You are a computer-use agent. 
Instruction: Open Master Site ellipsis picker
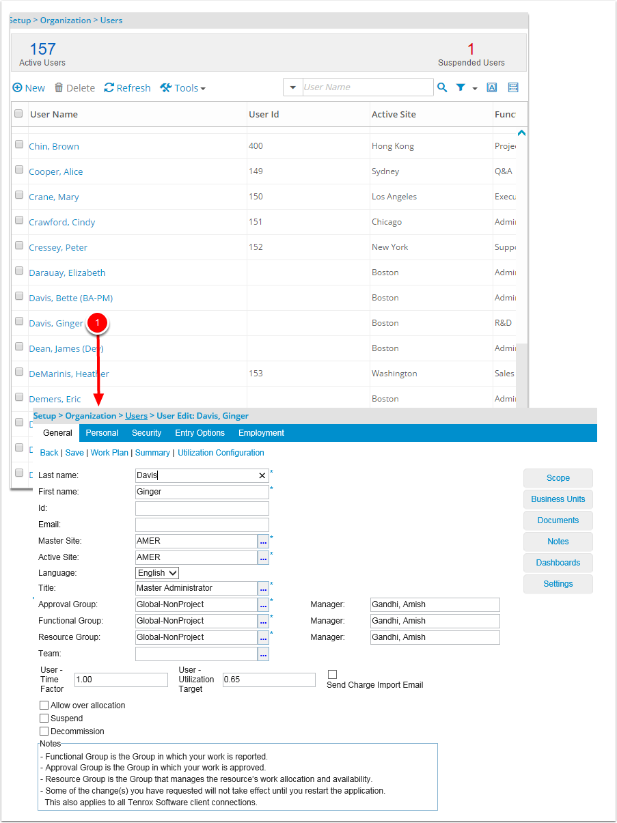pyautogui.click(x=263, y=541)
